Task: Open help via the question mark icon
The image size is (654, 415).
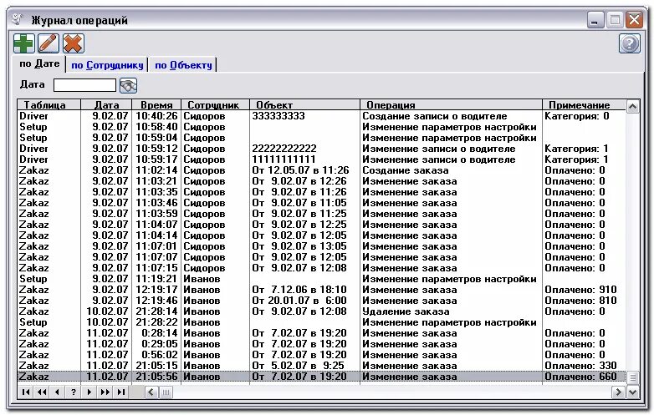Action: [x=630, y=43]
